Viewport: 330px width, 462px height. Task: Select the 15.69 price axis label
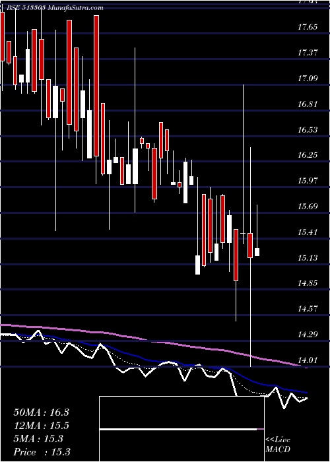coord(308,206)
